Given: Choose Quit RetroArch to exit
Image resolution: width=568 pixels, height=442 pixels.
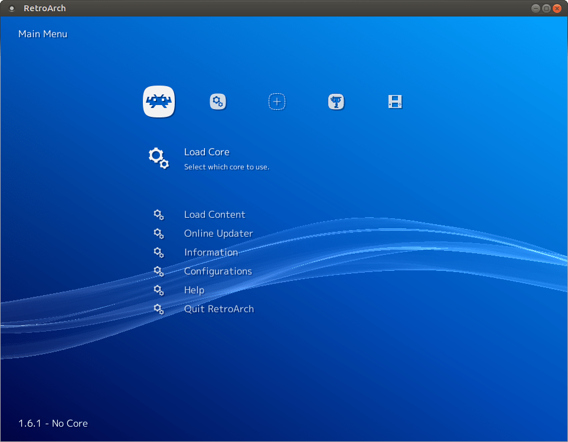Looking at the screenshot, I should (218, 309).
